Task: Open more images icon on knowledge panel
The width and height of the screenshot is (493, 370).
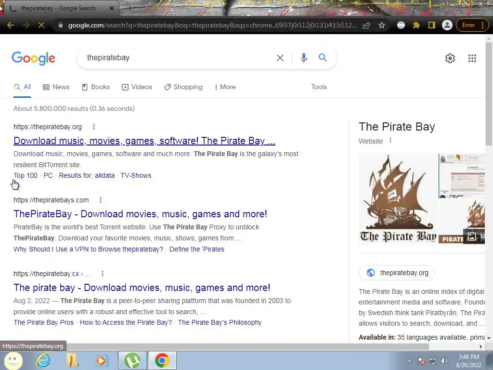Action: coord(472,237)
